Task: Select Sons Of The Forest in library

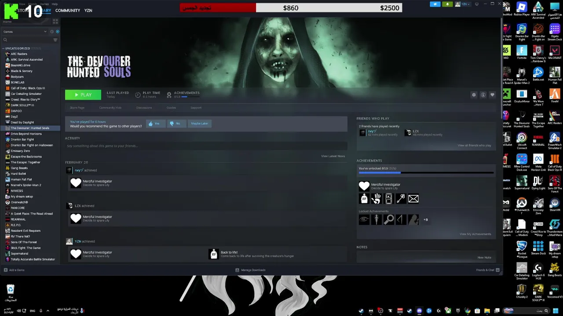Action: [24, 242]
